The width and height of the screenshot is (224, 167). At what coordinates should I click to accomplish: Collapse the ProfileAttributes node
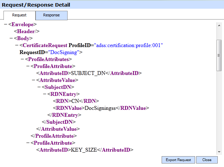point(22,59)
